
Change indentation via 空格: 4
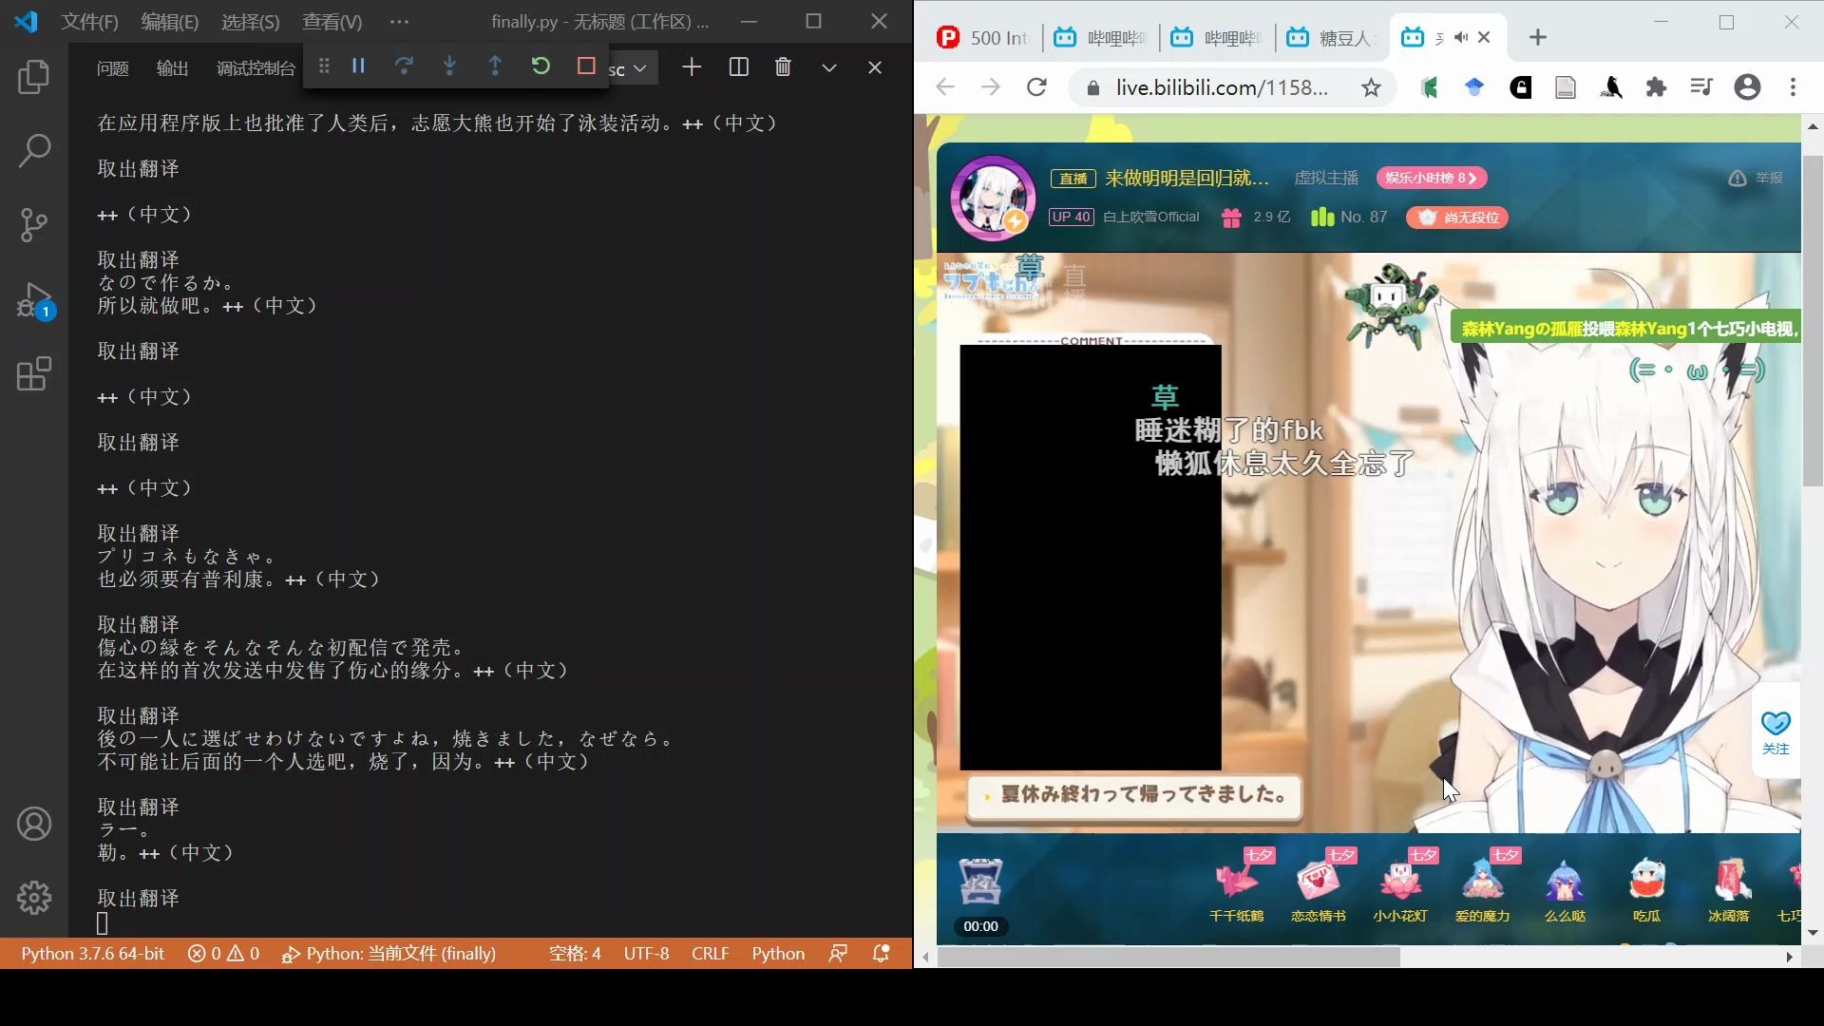pyautogui.click(x=575, y=953)
